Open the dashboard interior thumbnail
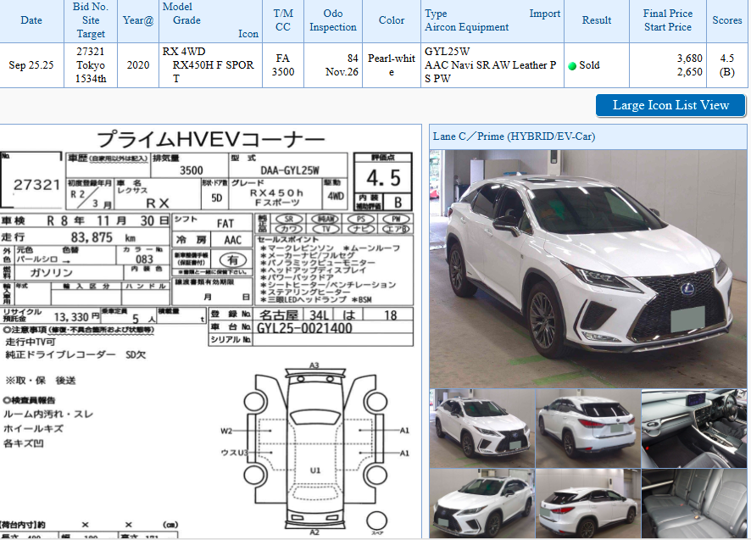This screenshot has height=540, width=751. tap(693, 428)
